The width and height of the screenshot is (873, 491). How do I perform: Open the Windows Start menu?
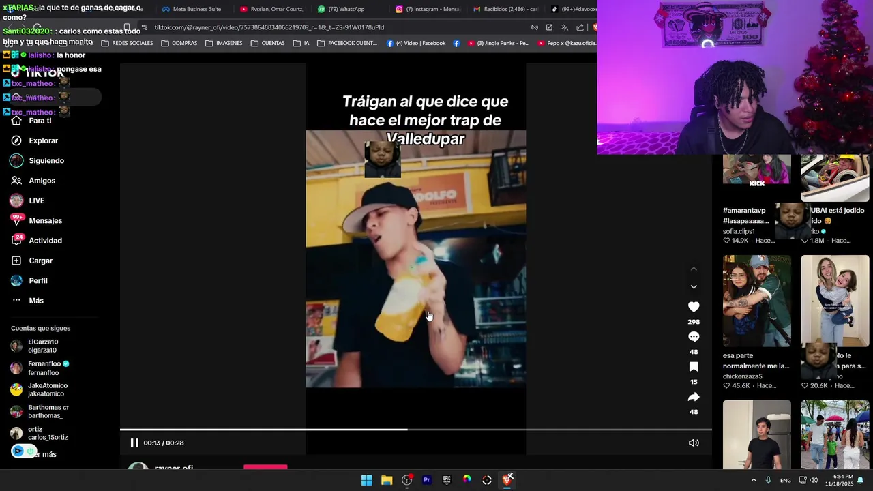366,480
